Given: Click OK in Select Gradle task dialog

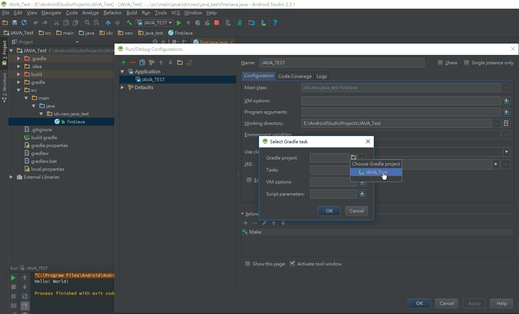Looking at the screenshot, I should pyautogui.click(x=329, y=211).
